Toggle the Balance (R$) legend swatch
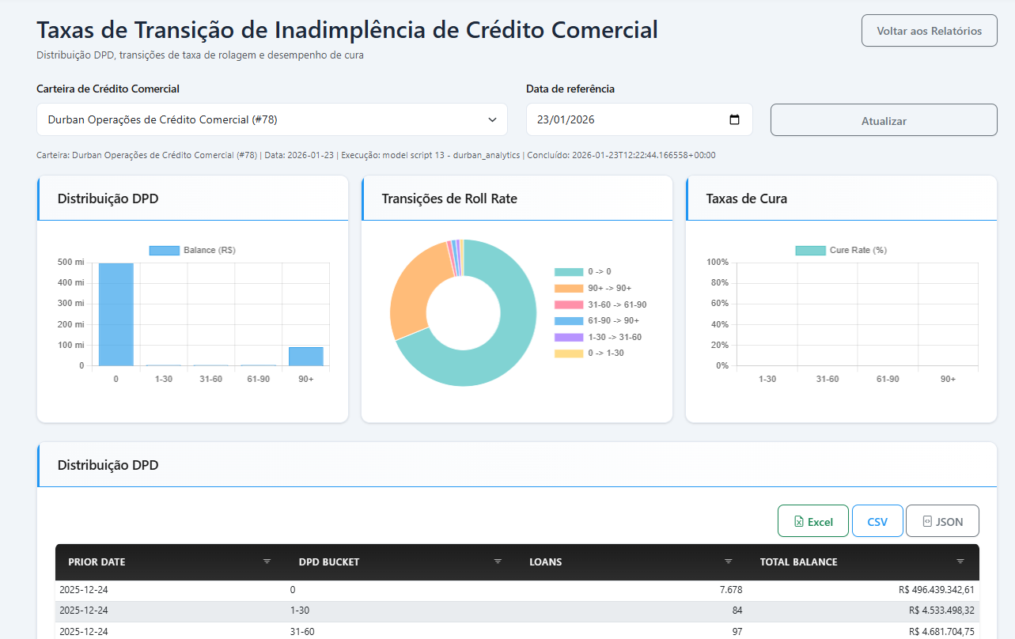Image resolution: width=1015 pixels, height=639 pixels. pos(165,250)
